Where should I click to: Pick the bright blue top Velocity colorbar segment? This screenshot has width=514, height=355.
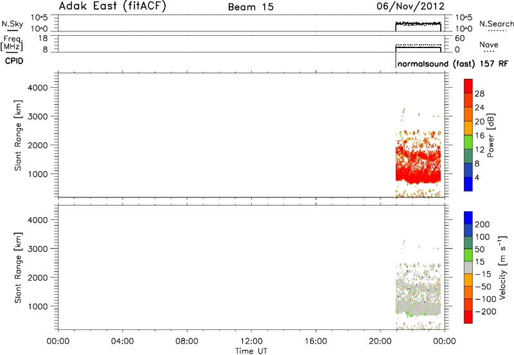pyautogui.click(x=468, y=218)
